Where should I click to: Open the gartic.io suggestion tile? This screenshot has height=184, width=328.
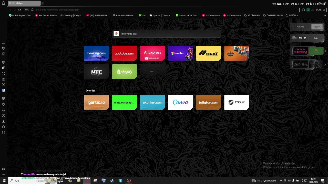96,102
